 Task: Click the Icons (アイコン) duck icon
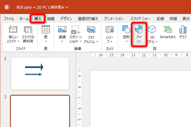(x=139, y=29)
